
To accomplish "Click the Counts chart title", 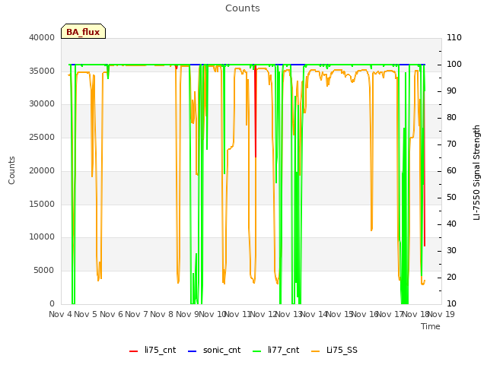I will pyautogui.click(x=243, y=8).
